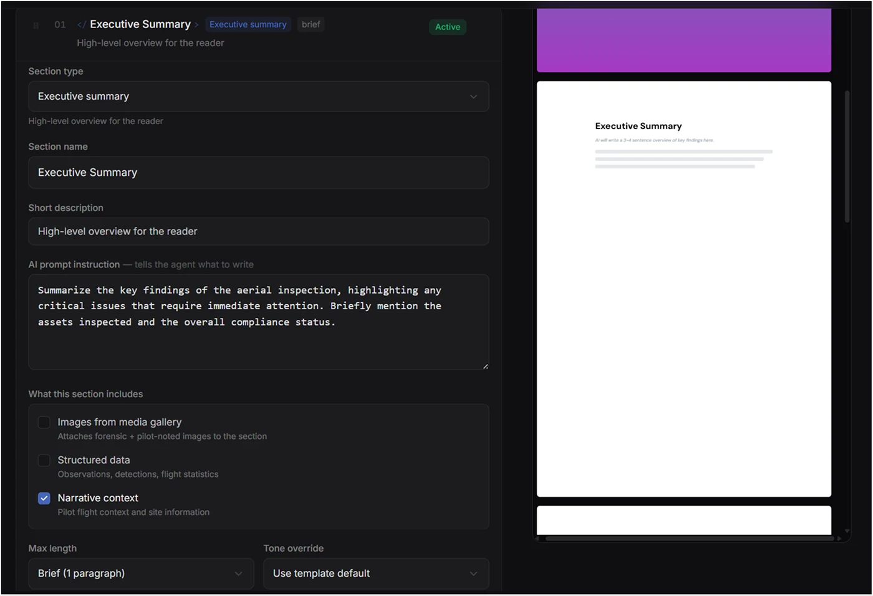
Task: Click the subtitle under the Executive Summary header title
Action: (x=150, y=43)
